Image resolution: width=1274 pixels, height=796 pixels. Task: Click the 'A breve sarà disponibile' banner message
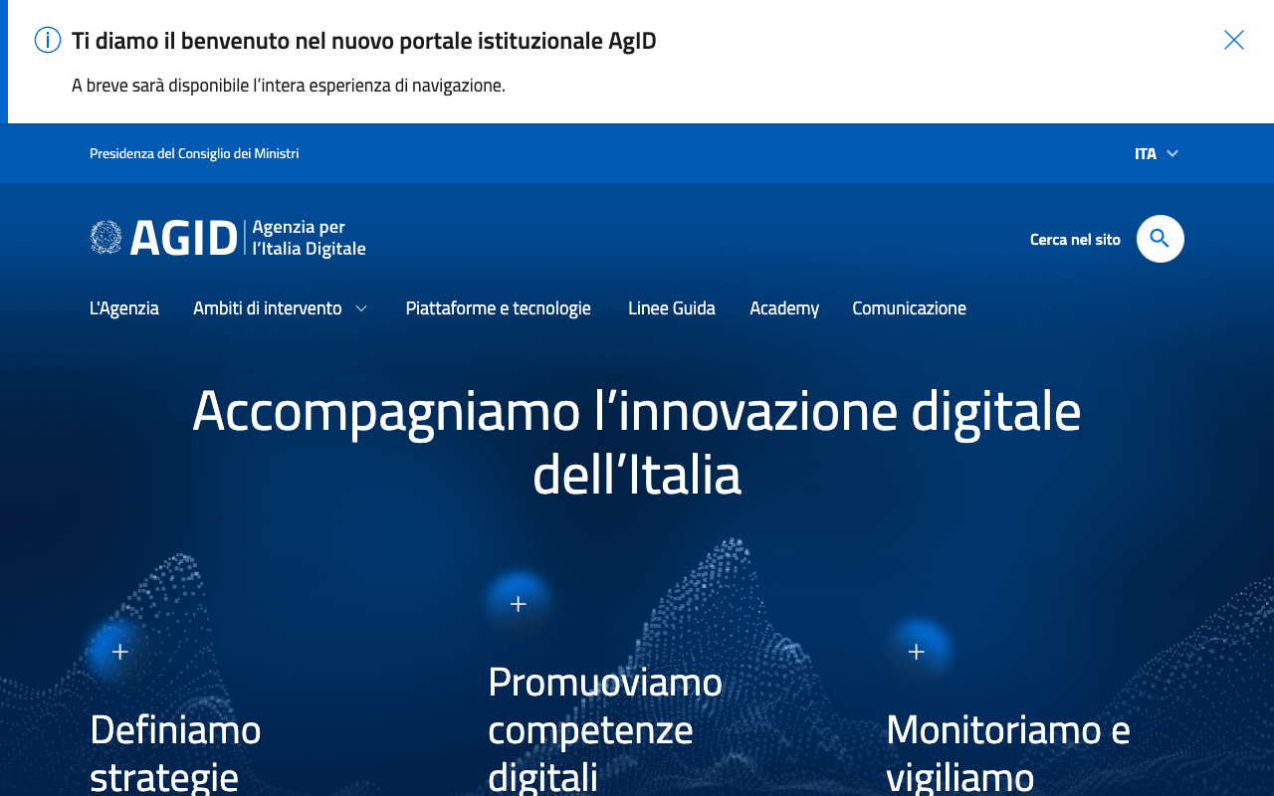pyautogui.click(x=289, y=86)
